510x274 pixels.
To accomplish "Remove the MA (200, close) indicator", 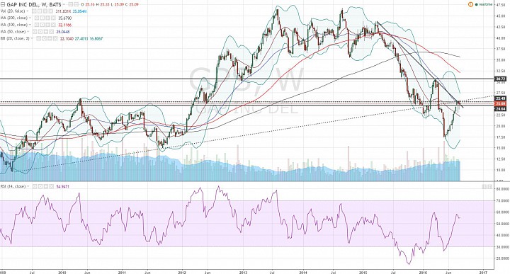I will [53, 18].
